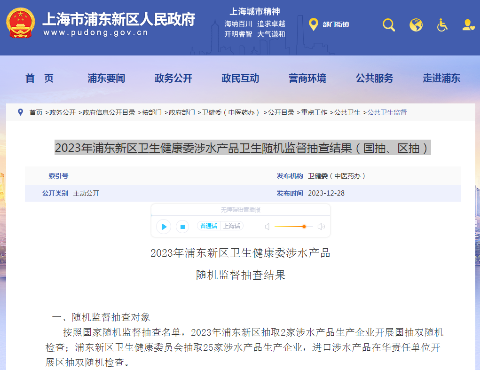Viewport: 480px width, 370px height.
Task: Click the breadcrumb location pin icon
Action: point(21,112)
